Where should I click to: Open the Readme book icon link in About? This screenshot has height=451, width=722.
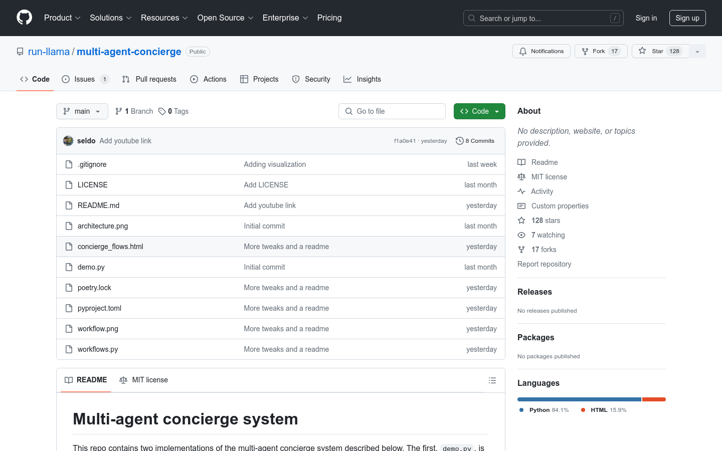tap(537, 162)
